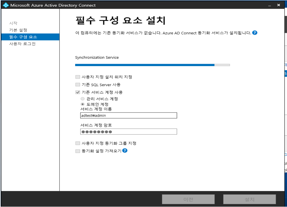Open 사용자 로그인 step in sidebar
The image size is (287, 207).
coord(22,44)
